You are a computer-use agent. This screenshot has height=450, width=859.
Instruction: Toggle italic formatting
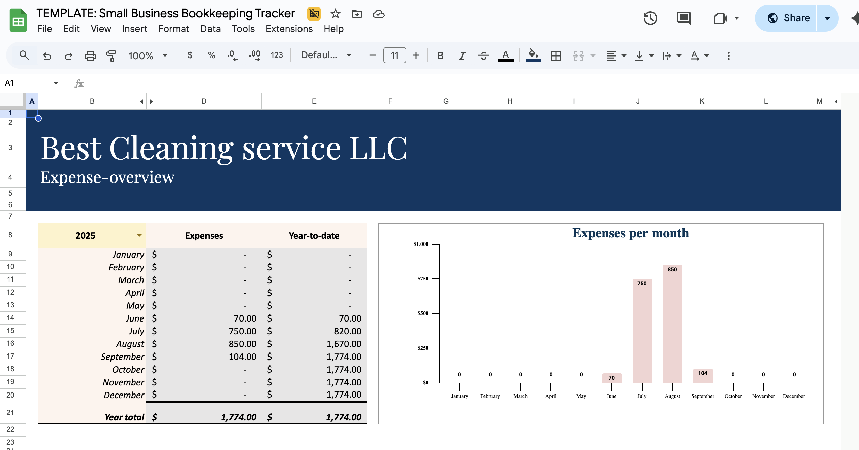461,55
